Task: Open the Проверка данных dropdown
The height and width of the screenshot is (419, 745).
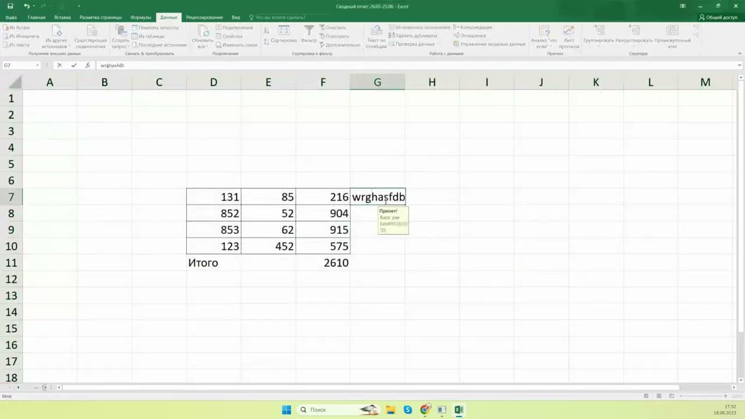Action: (412, 44)
